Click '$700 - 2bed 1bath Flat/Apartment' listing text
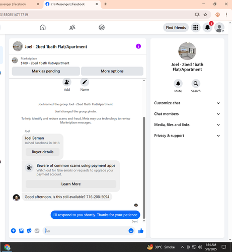This screenshot has height=252, width=232. (x=45, y=63)
